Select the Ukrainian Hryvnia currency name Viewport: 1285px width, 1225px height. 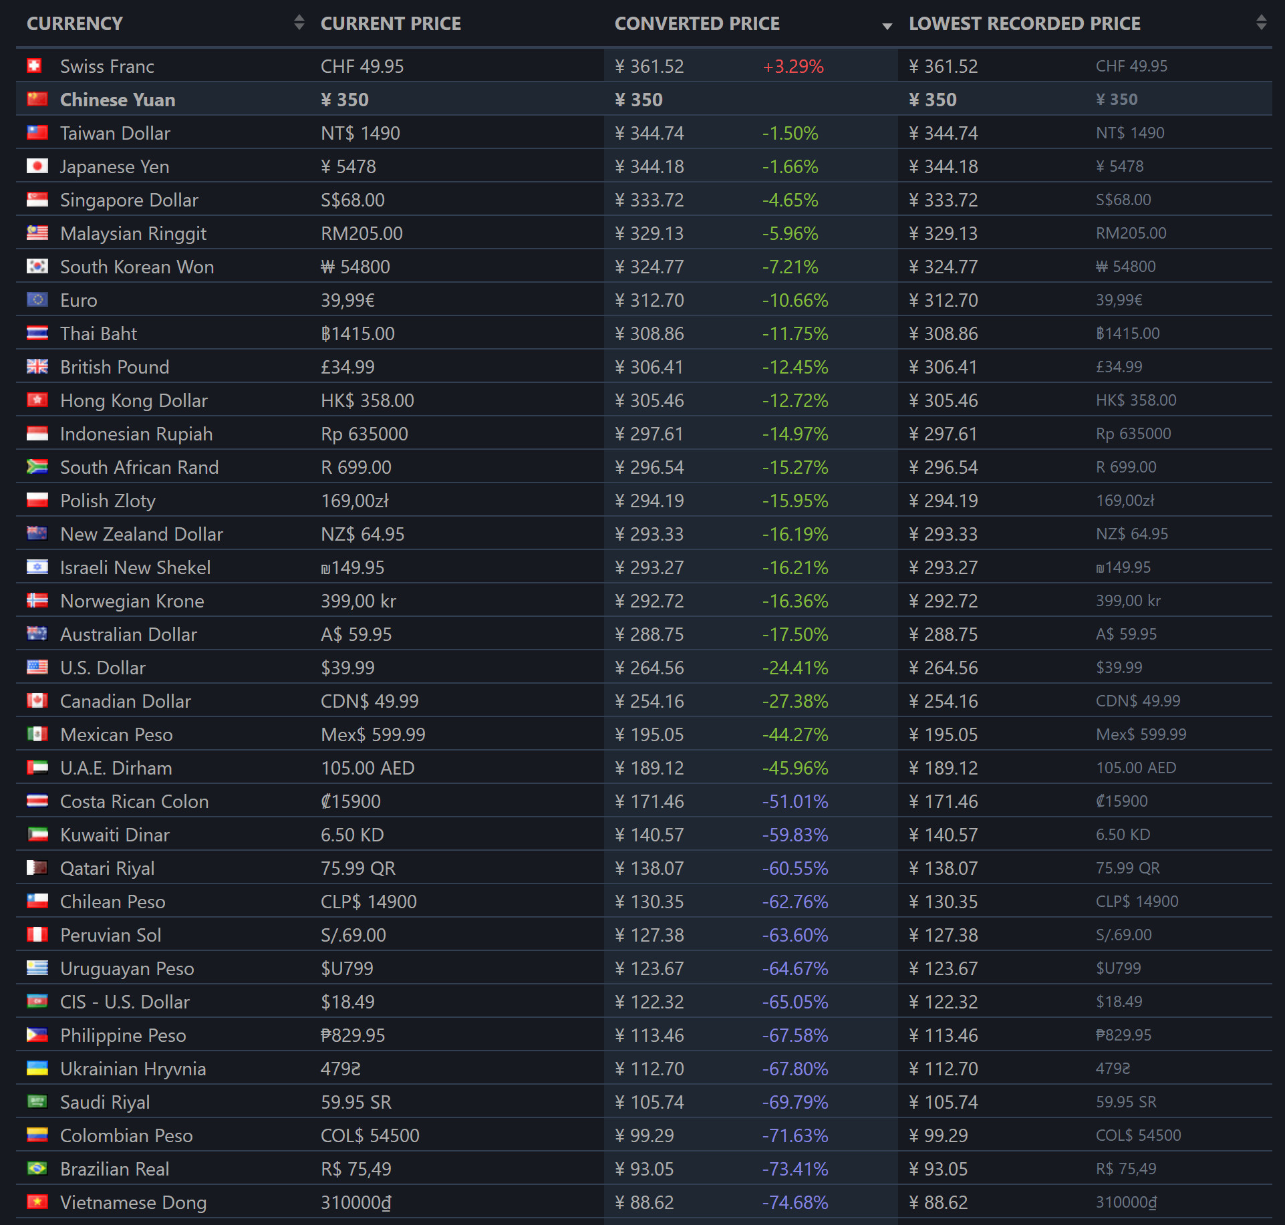(133, 1069)
